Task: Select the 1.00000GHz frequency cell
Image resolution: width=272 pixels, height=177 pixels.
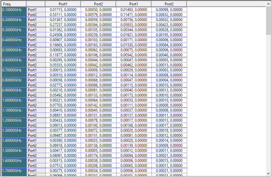Action: coord(14,103)
